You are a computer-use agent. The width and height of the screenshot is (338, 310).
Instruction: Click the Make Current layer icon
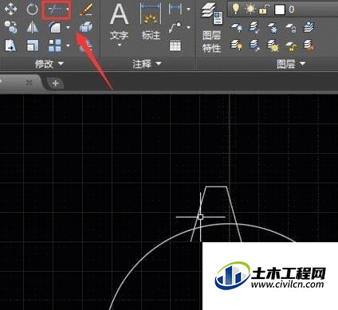(x=309, y=27)
